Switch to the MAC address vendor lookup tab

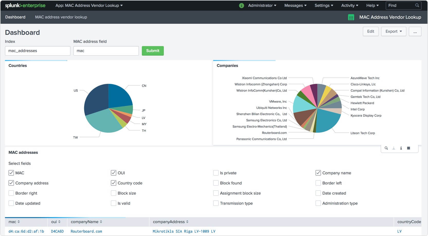tap(61, 17)
